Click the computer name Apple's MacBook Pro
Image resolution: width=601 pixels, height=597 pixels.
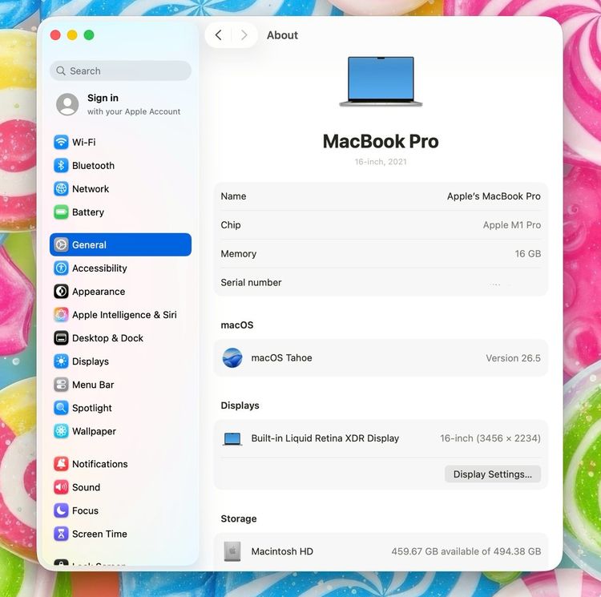(494, 196)
